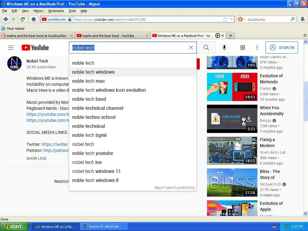Open the Nobel Tech channel name link
The image size is (308, 231).
[x=37, y=61]
